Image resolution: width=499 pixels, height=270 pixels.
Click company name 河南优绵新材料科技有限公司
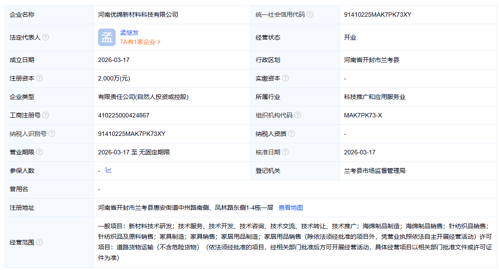click(x=138, y=15)
